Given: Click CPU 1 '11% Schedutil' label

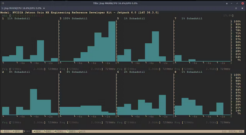Looking at the screenshot, I should coord(18,18).
